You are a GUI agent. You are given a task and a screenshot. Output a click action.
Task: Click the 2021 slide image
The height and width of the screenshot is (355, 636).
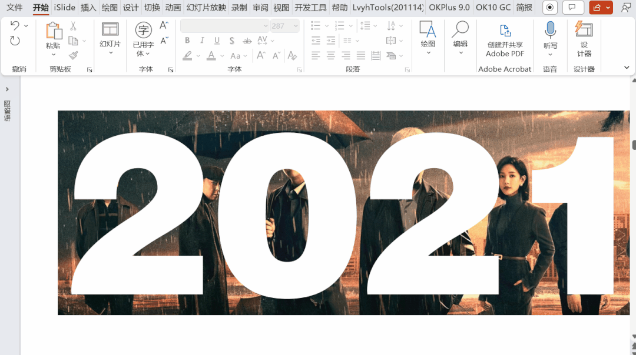pyautogui.click(x=343, y=213)
